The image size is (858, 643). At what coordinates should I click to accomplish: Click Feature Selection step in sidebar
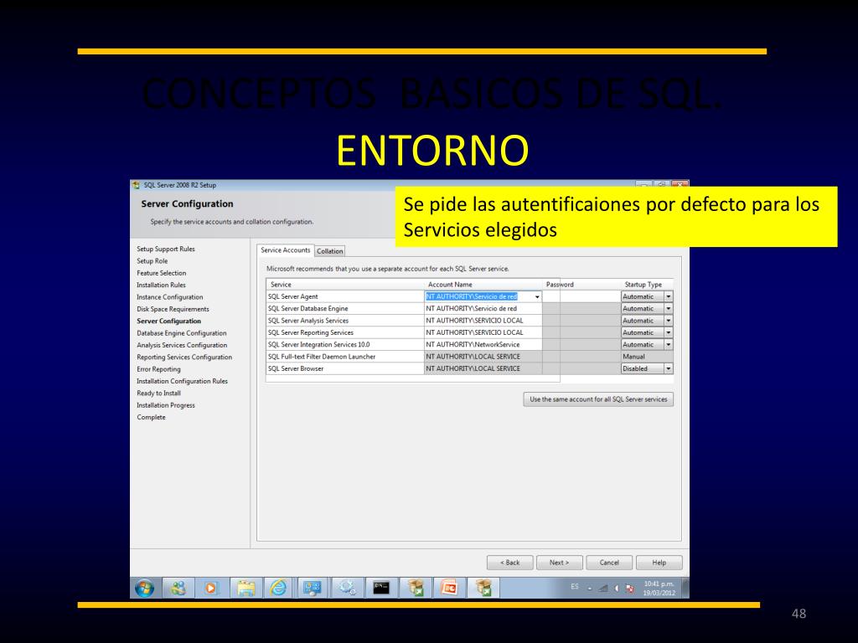pyautogui.click(x=162, y=273)
